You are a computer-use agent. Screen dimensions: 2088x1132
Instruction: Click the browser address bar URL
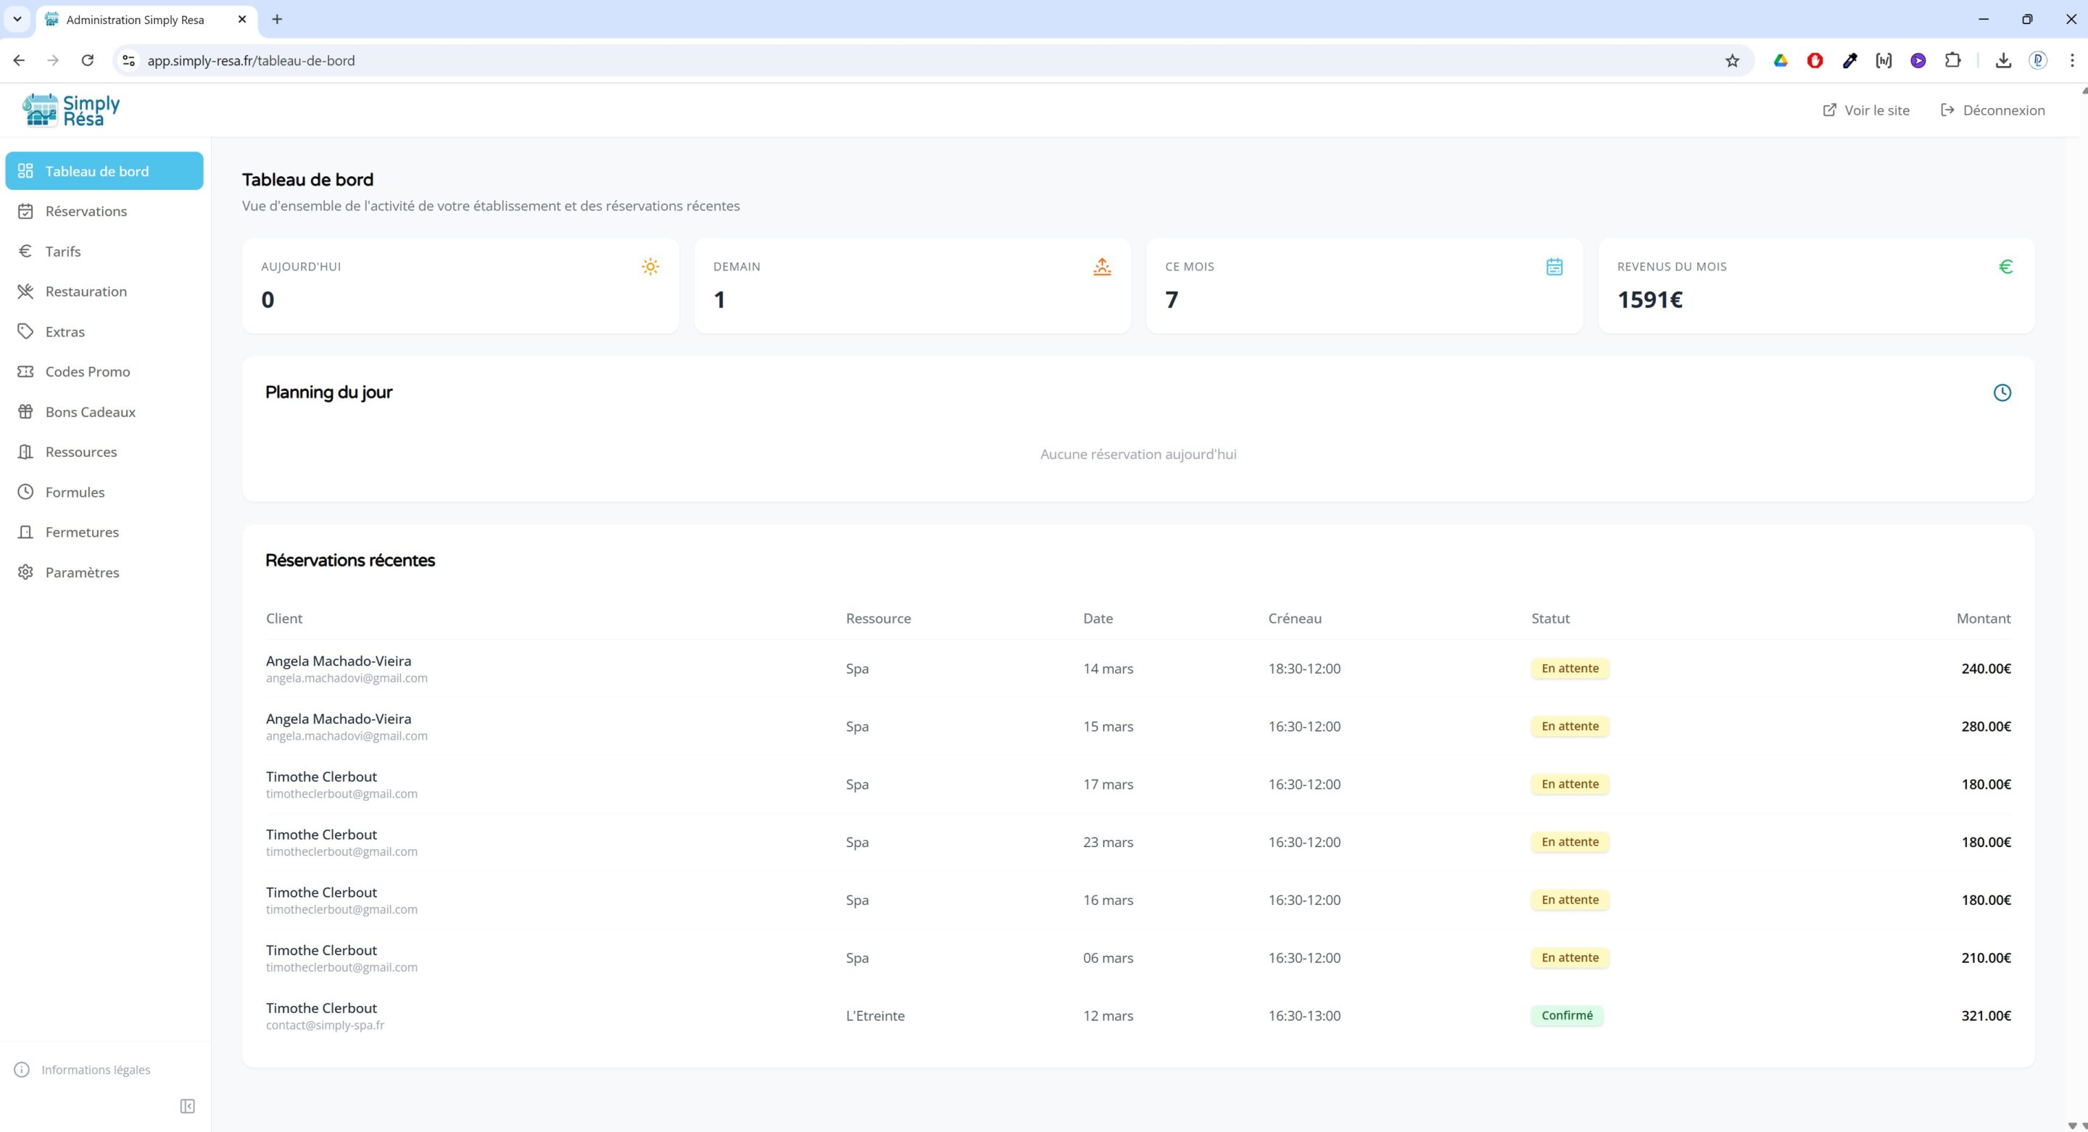[252, 61]
